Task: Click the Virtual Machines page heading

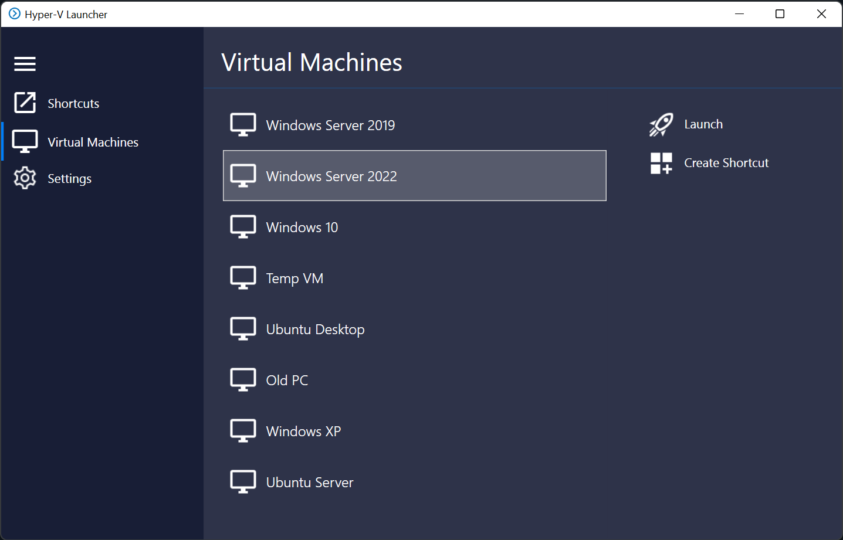Action: [x=312, y=62]
